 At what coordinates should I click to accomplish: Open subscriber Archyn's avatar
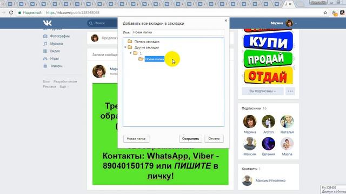pos(268,121)
